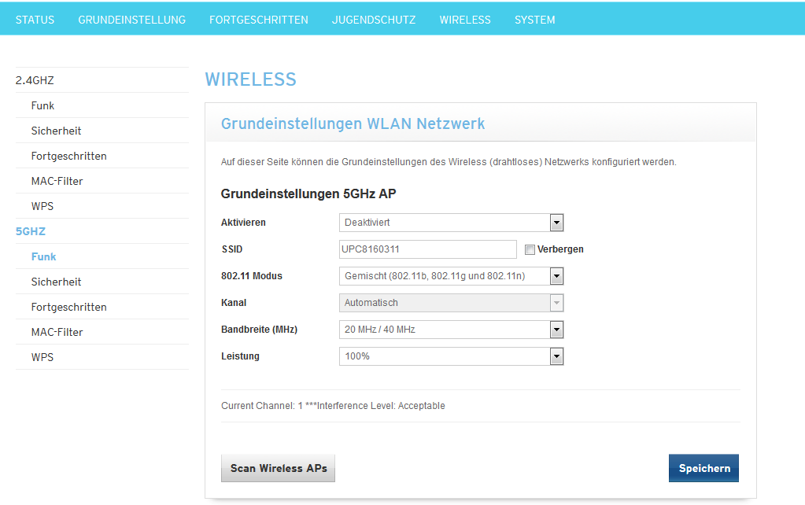This screenshot has height=505, width=805.
Task: Open Fortgeschritten under the 5GHZ section
Action: 68,307
